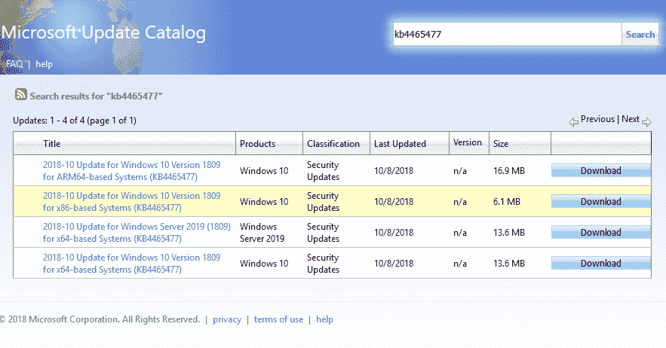Sort results by Size column
This screenshot has height=348, width=666.
501,144
